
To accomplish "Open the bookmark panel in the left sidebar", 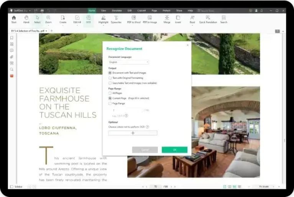I will tap(12, 38).
